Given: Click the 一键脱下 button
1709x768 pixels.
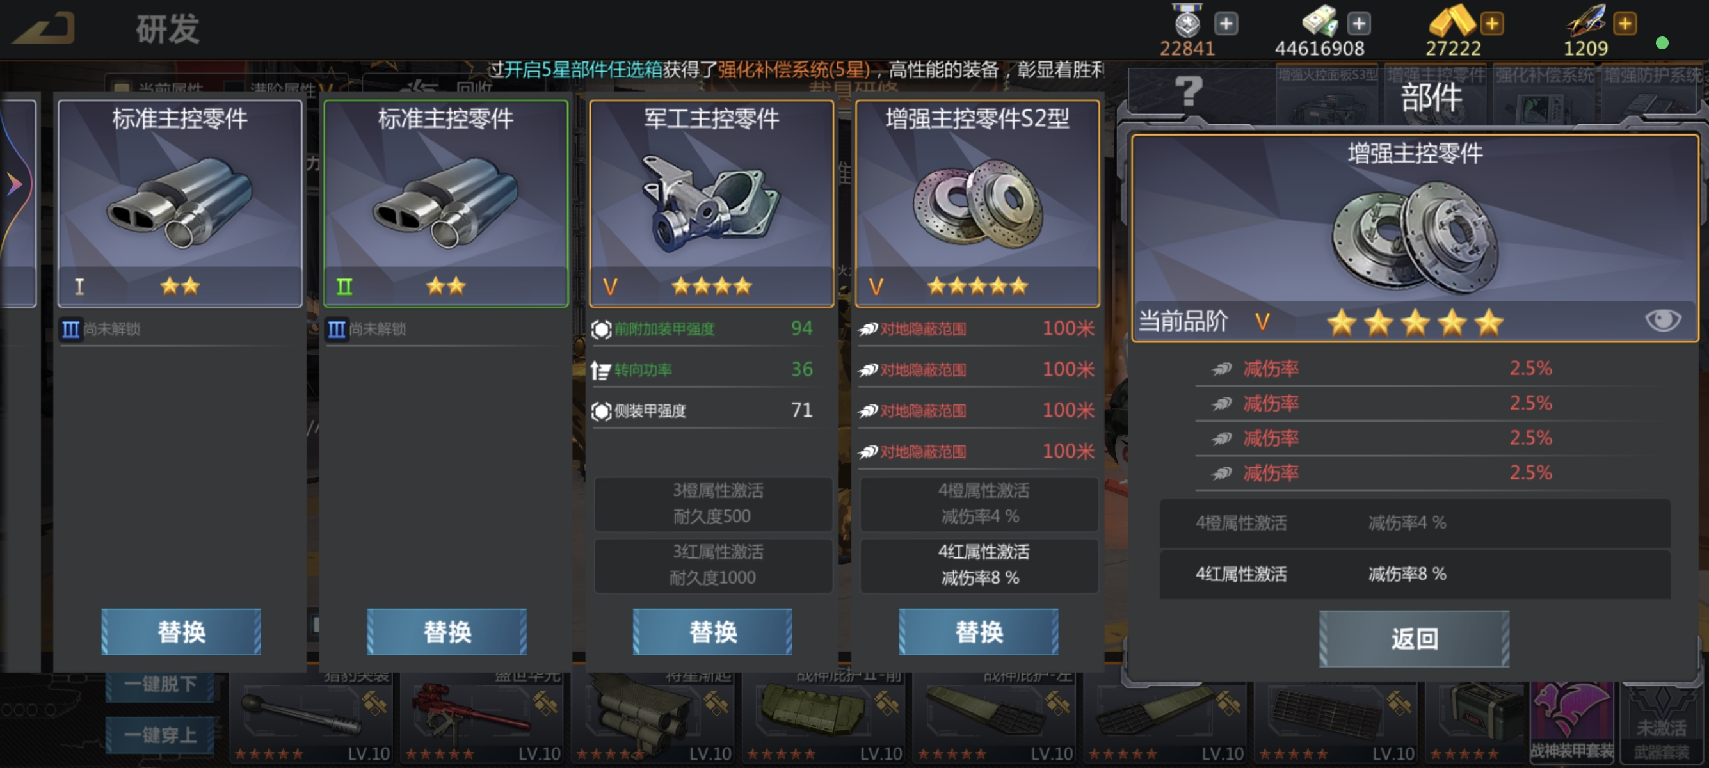Looking at the screenshot, I should point(160,684).
